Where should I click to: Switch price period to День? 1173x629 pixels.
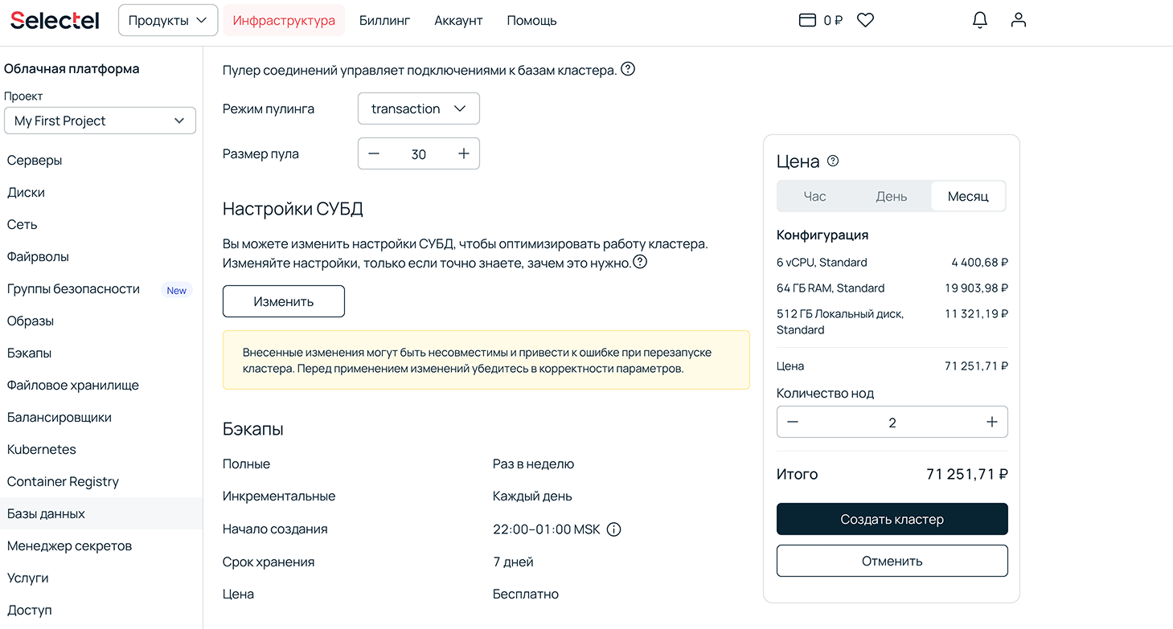coord(891,197)
